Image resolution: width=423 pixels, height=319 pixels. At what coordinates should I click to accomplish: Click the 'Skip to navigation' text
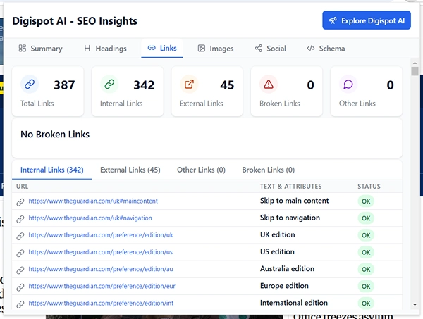[x=290, y=218]
